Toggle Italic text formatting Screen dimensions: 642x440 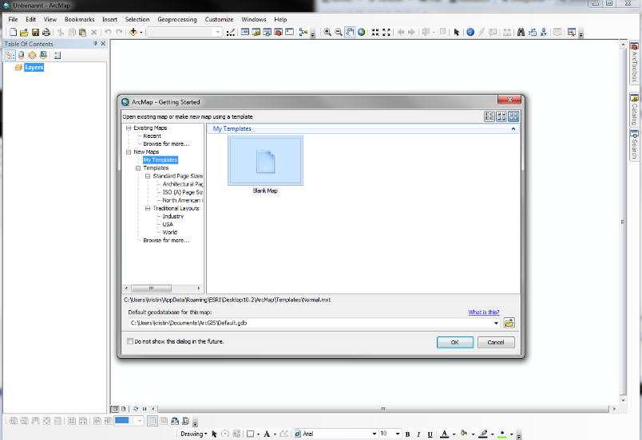coord(418,434)
